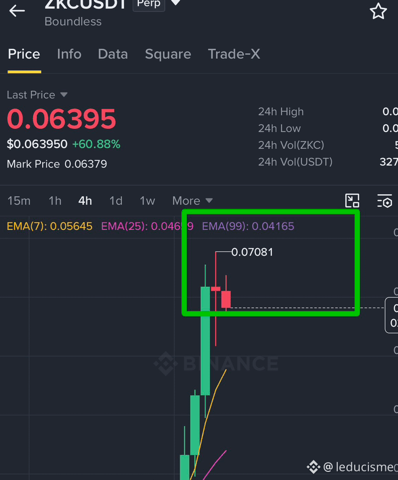Open the Square tab
The image size is (398, 480).
pyautogui.click(x=168, y=54)
